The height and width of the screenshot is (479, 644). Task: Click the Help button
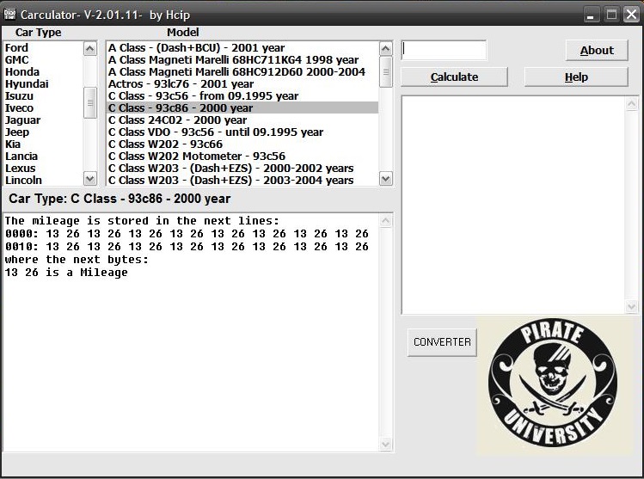pos(575,77)
